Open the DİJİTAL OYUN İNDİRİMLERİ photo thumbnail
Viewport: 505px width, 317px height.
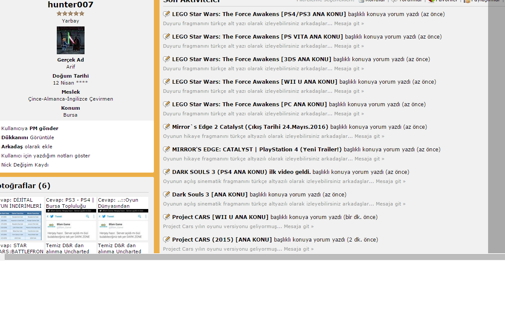tap(21, 225)
